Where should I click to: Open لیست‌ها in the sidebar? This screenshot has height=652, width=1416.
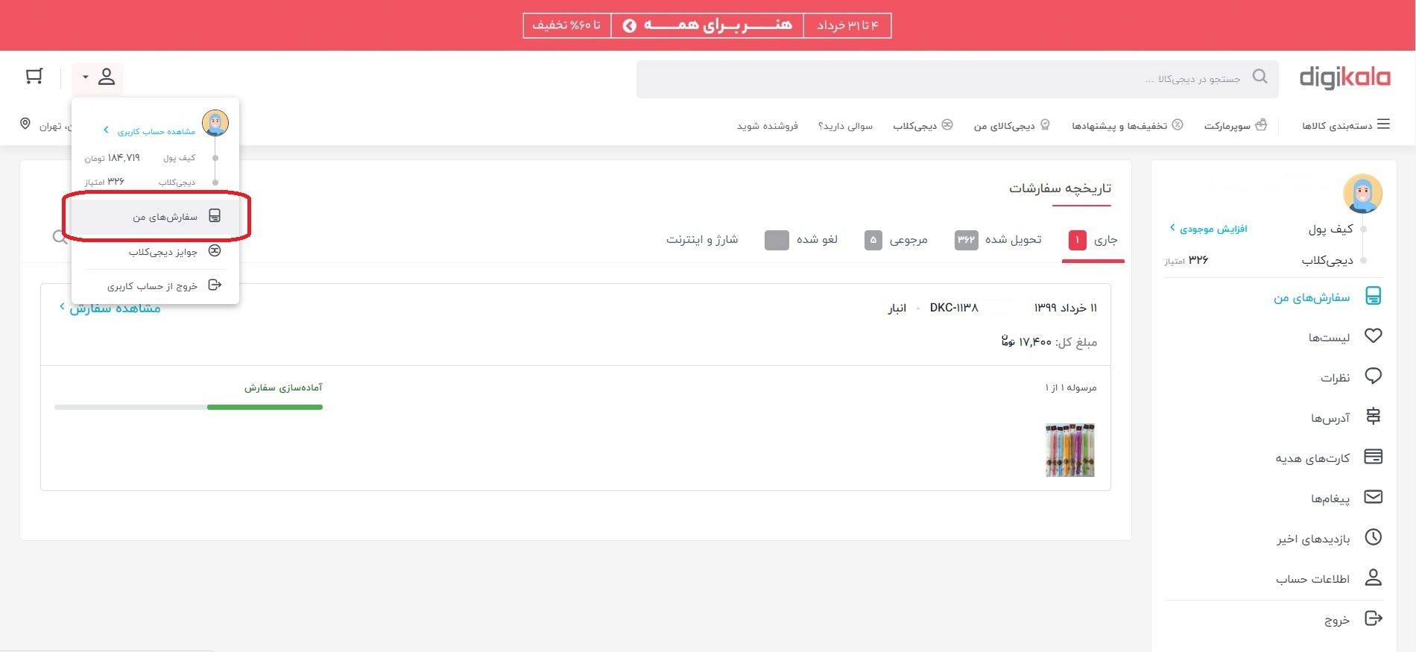[1330, 338]
